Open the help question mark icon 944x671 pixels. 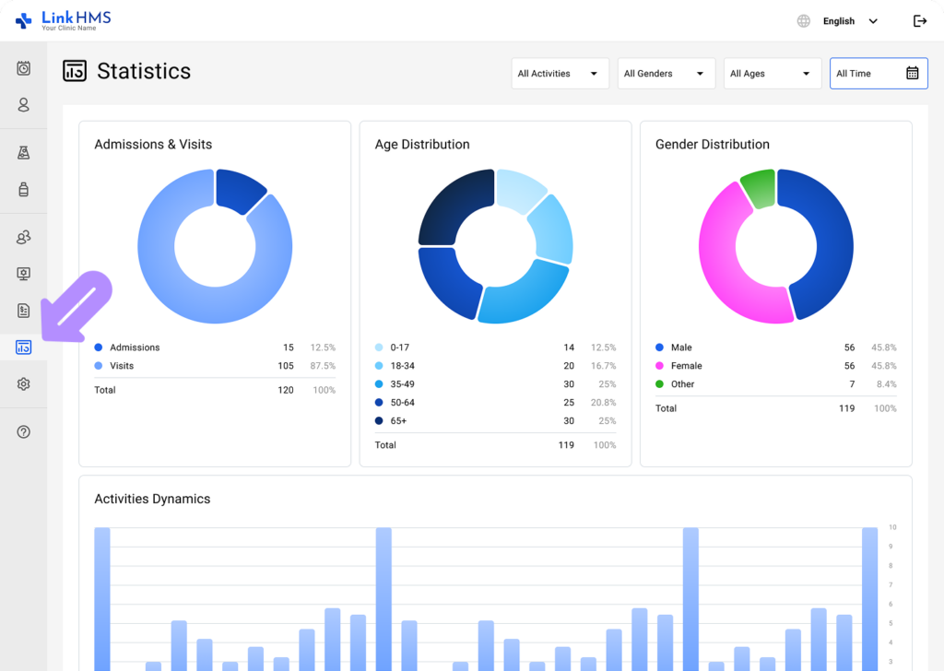(24, 431)
